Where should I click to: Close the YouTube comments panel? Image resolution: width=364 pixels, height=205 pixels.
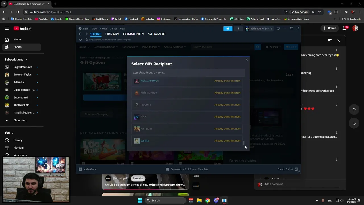coord(339,41)
